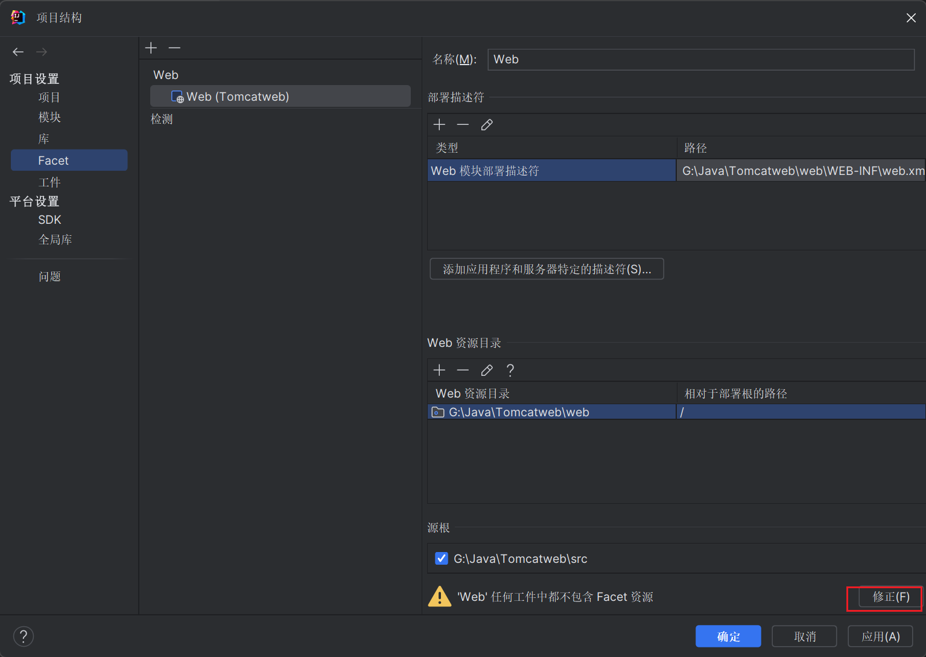
Task: Click the 应用(A) apply button
Action: (880, 636)
